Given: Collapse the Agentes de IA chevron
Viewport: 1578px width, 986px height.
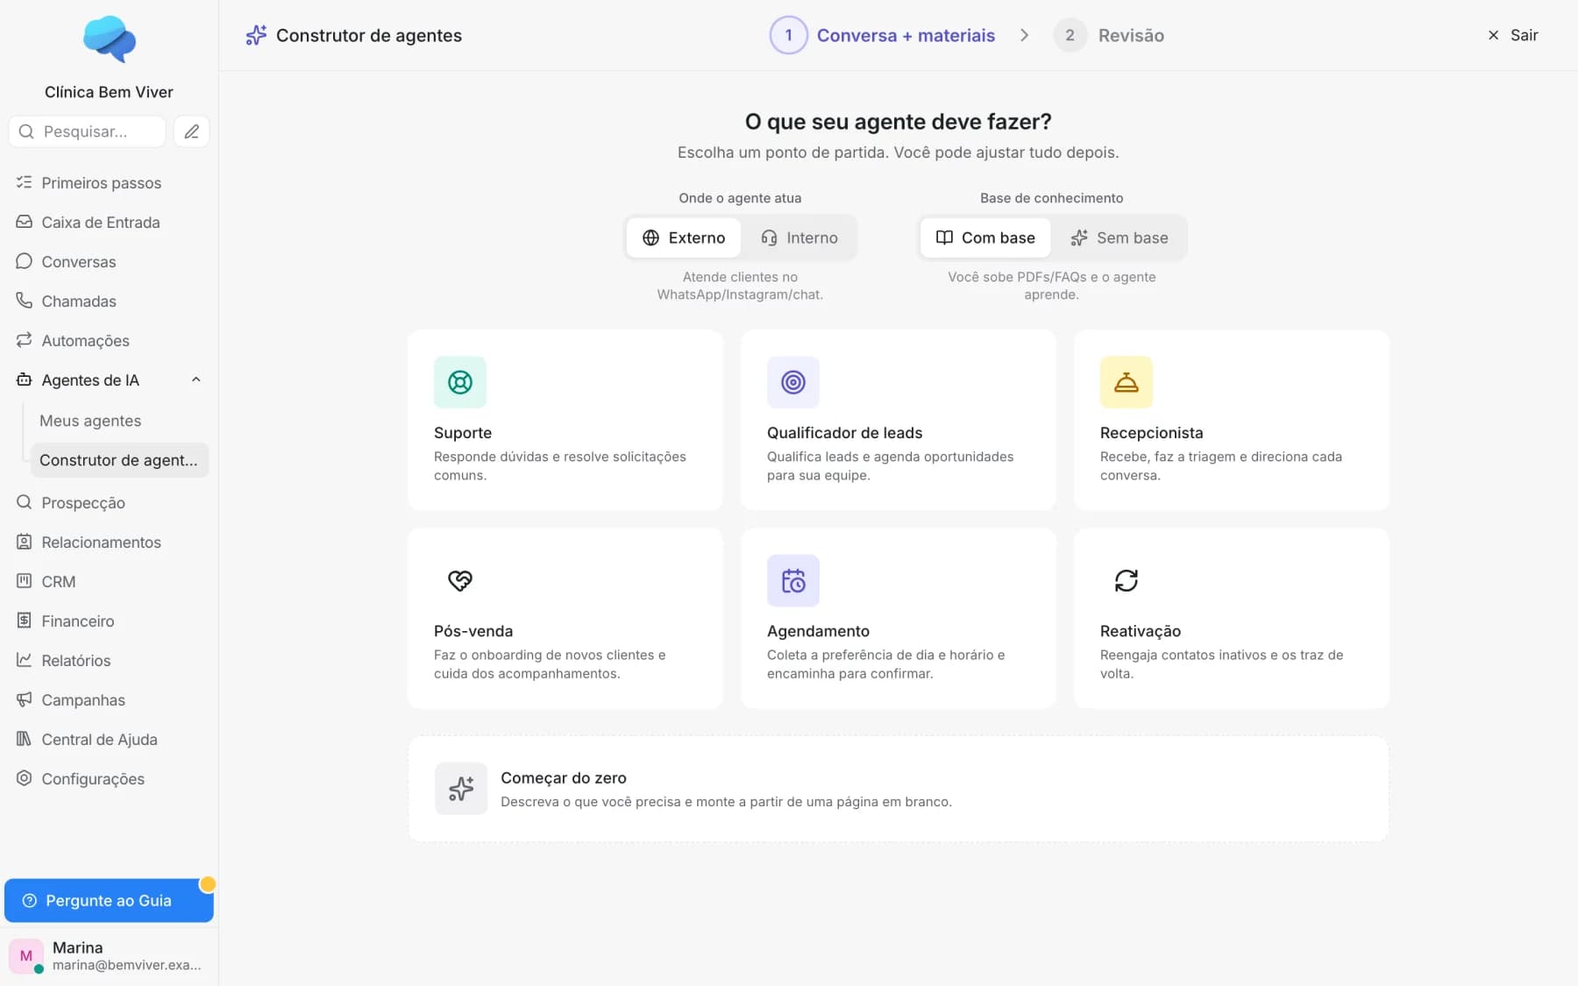Looking at the screenshot, I should click(196, 380).
